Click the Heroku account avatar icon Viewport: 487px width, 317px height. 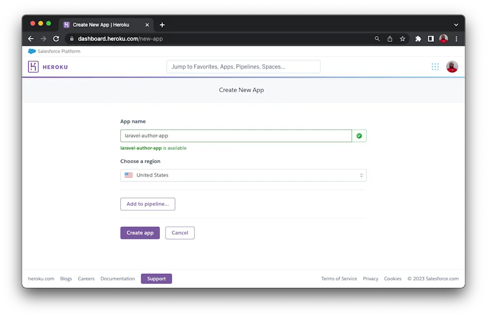tap(452, 67)
